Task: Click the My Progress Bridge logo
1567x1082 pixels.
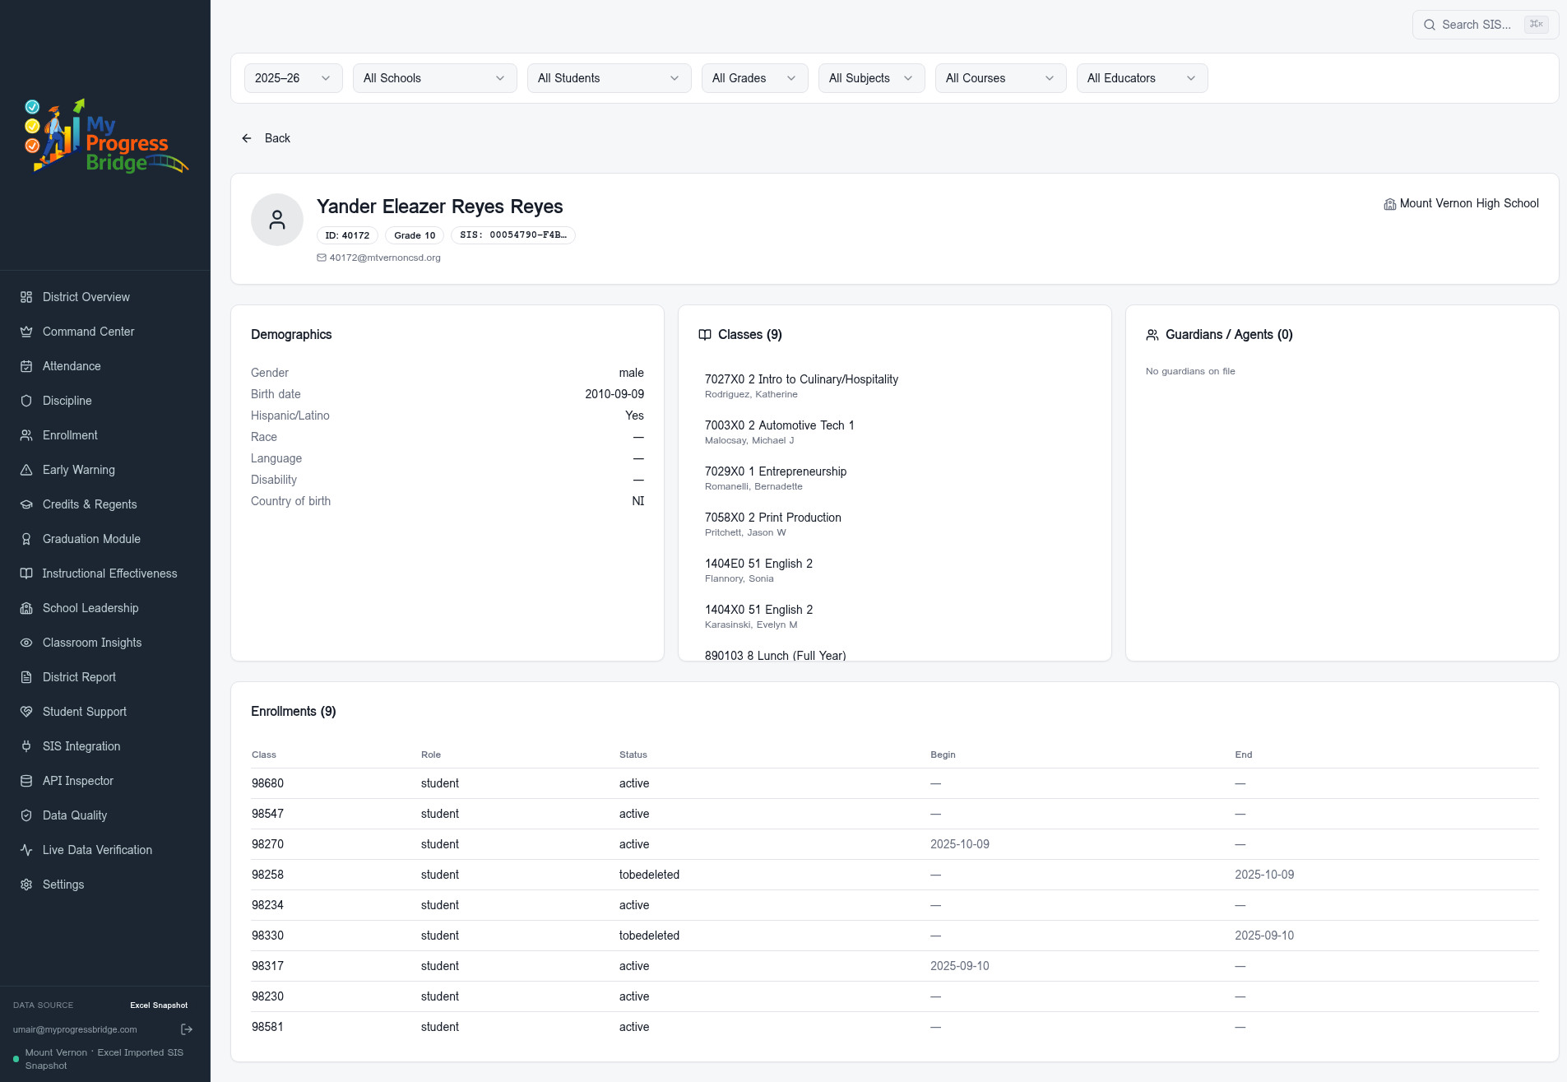Action: [106, 136]
